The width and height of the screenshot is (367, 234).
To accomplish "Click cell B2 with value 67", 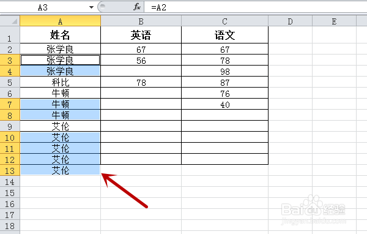I will [141, 49].
